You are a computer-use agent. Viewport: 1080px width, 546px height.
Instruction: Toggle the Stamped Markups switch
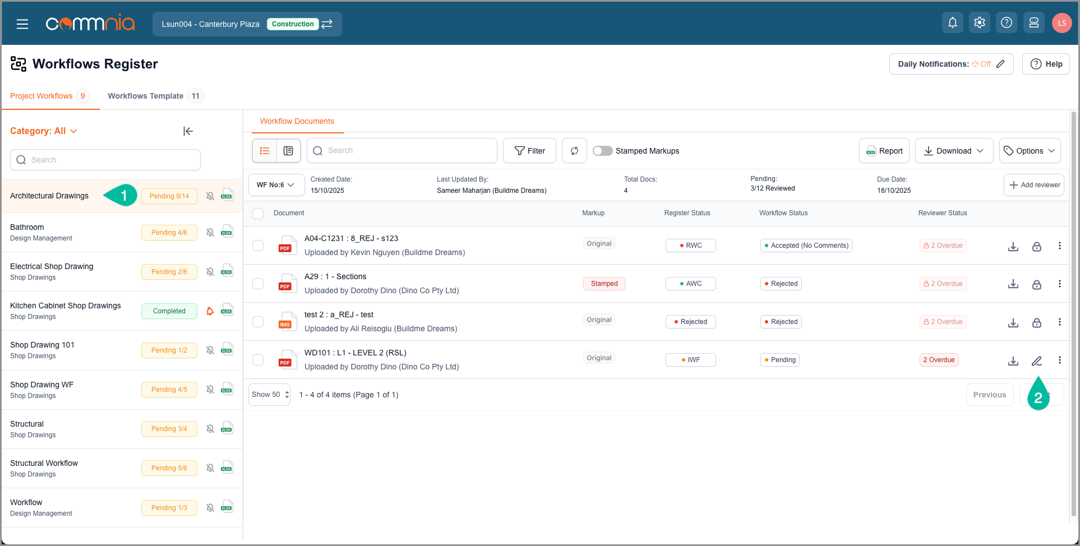coord(603,151)
